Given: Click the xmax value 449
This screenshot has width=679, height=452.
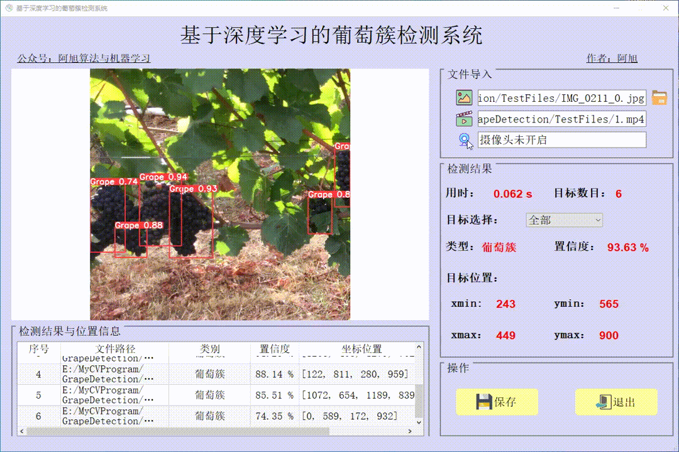Looking at the screenshot, I should pyautogui.click(x=505, y=336).
